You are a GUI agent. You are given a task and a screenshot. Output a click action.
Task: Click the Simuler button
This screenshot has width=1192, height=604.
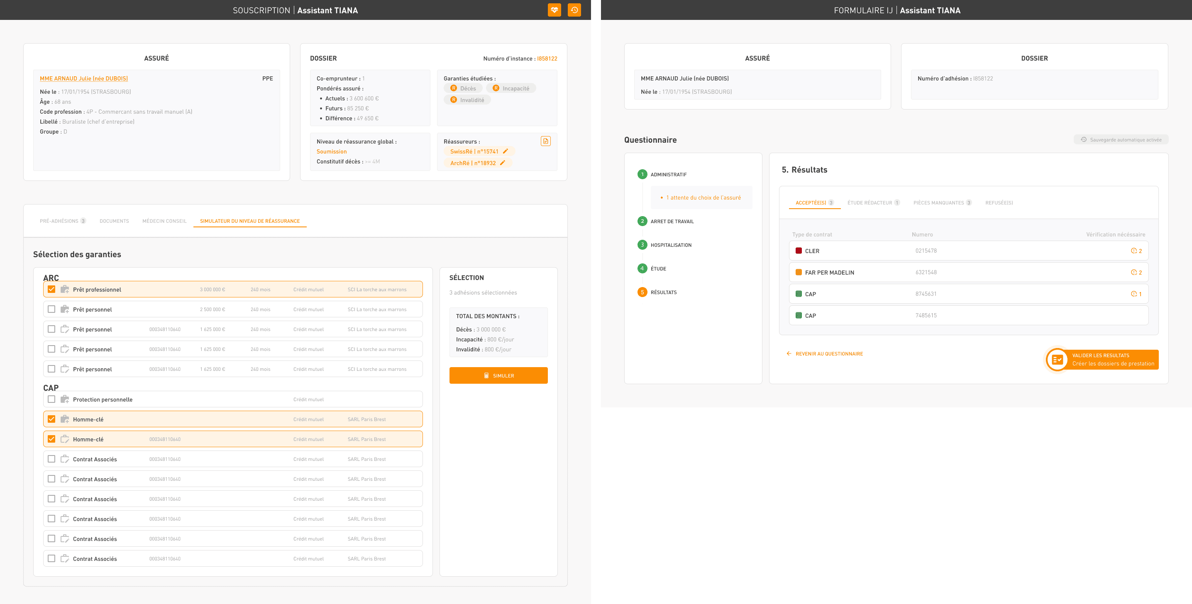(498, 375)
